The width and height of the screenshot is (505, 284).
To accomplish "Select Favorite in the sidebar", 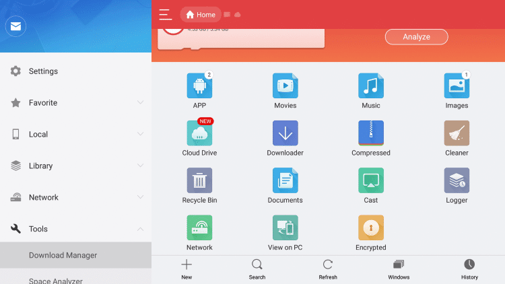I will coord(75,103).
